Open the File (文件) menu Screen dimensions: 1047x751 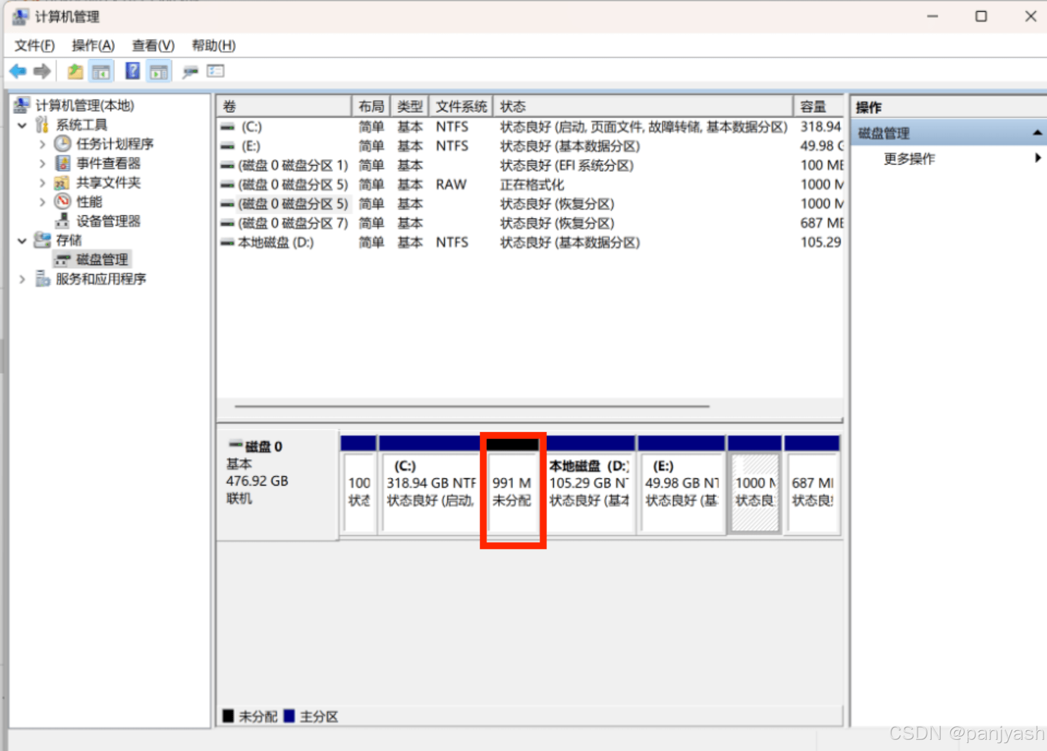(x=34, y=45)
